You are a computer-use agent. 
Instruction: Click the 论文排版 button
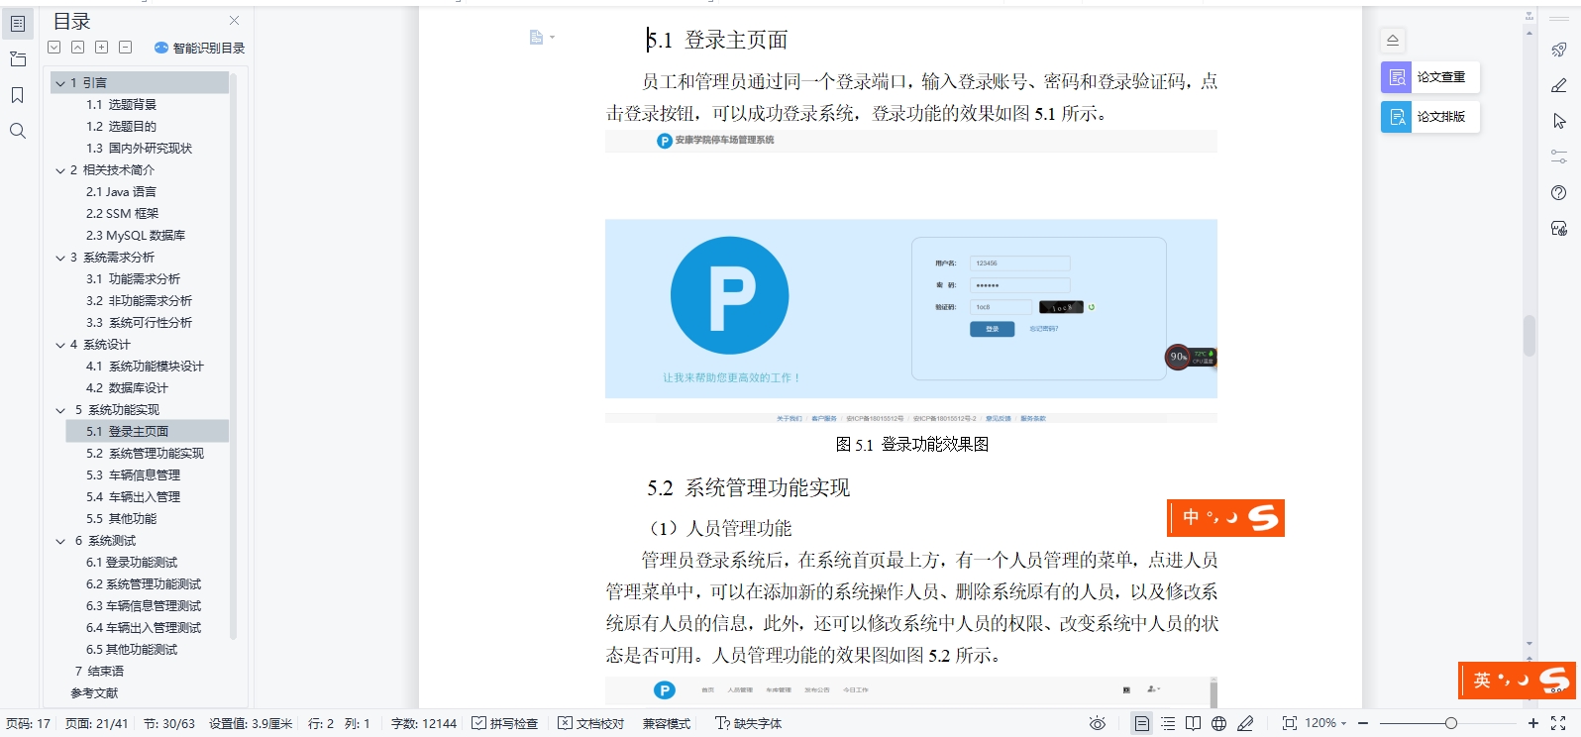[x=1429, y=117]
